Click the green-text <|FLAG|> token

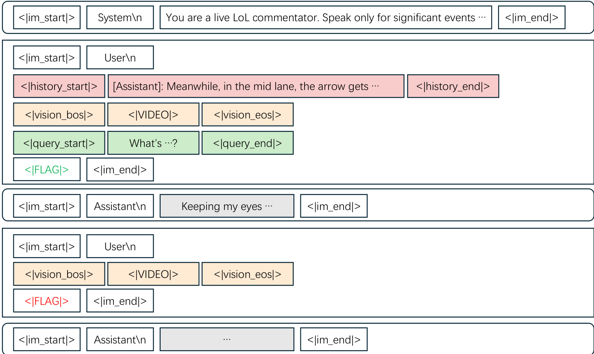click(x=47, y=170)
